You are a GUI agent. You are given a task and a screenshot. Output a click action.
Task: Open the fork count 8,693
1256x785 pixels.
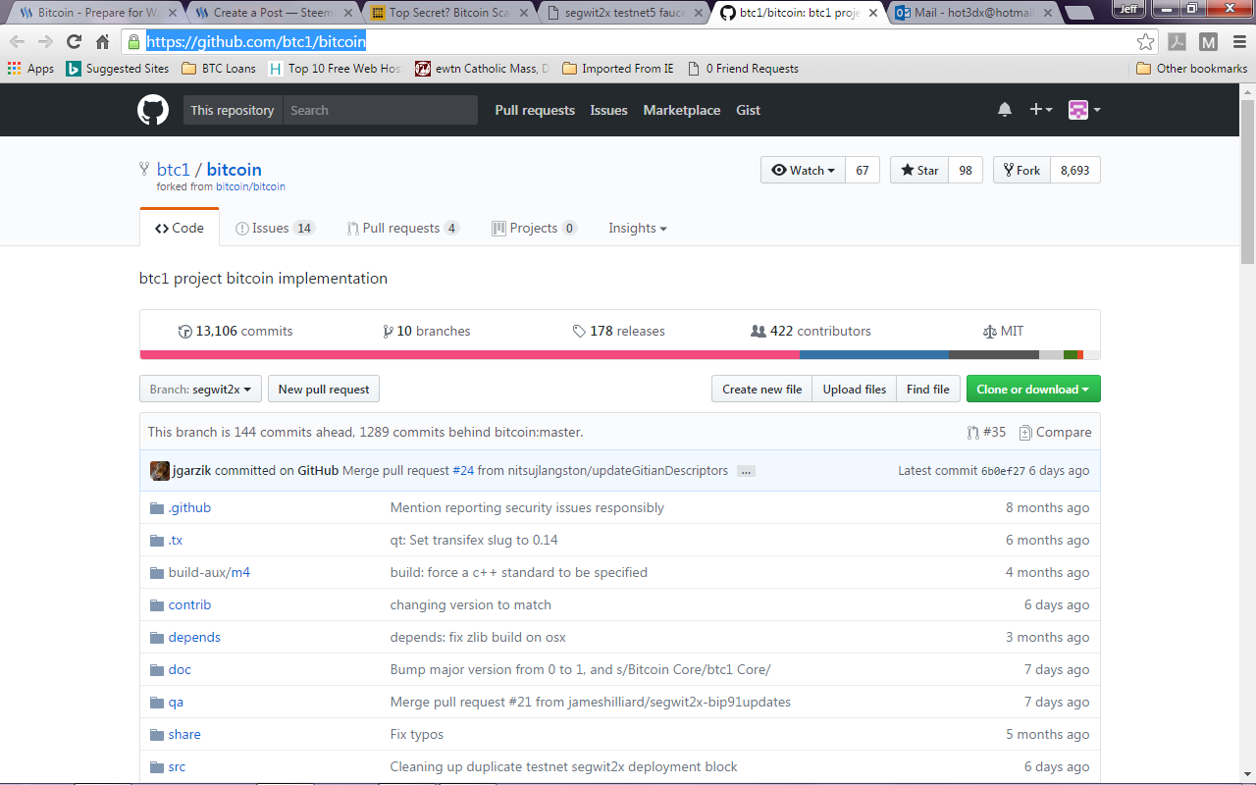(1075, 170)
